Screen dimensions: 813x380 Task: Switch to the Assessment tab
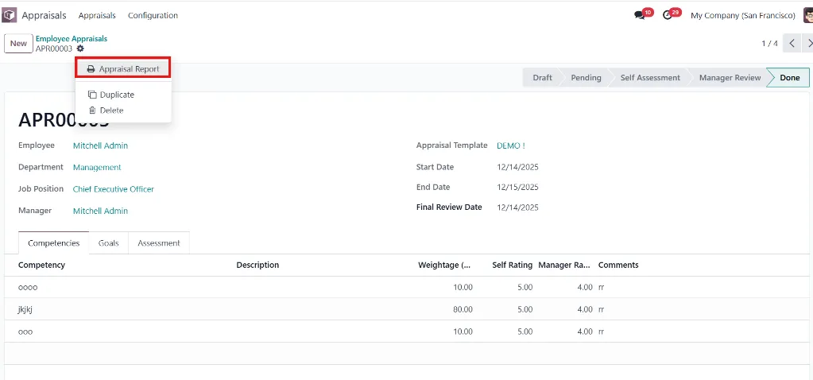click(159, 243)
